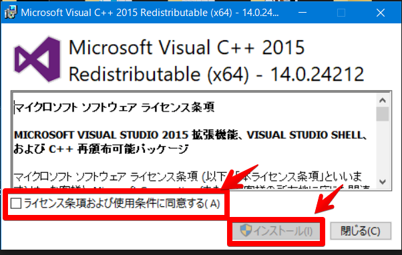Click the Redistributable (x64) - 14.0.24212 title text
The height and width of the screenshot is (255, 402).
point(216,74)
